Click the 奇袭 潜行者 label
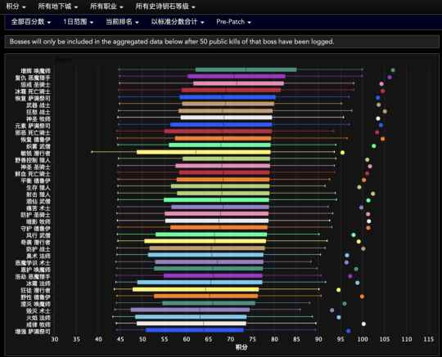Screen dimensions: 442x357 point(35,243)
